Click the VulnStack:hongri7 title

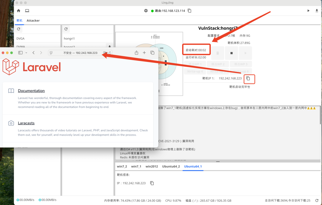click(x=218, y=28)
